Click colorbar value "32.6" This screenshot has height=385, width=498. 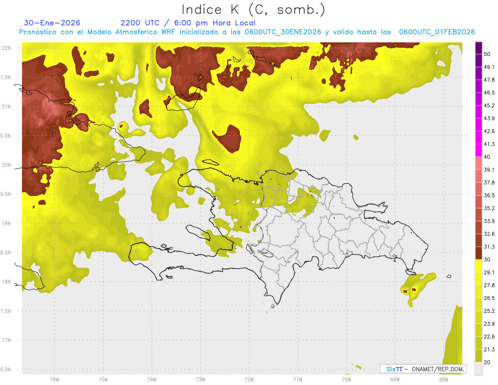(489, 234)
